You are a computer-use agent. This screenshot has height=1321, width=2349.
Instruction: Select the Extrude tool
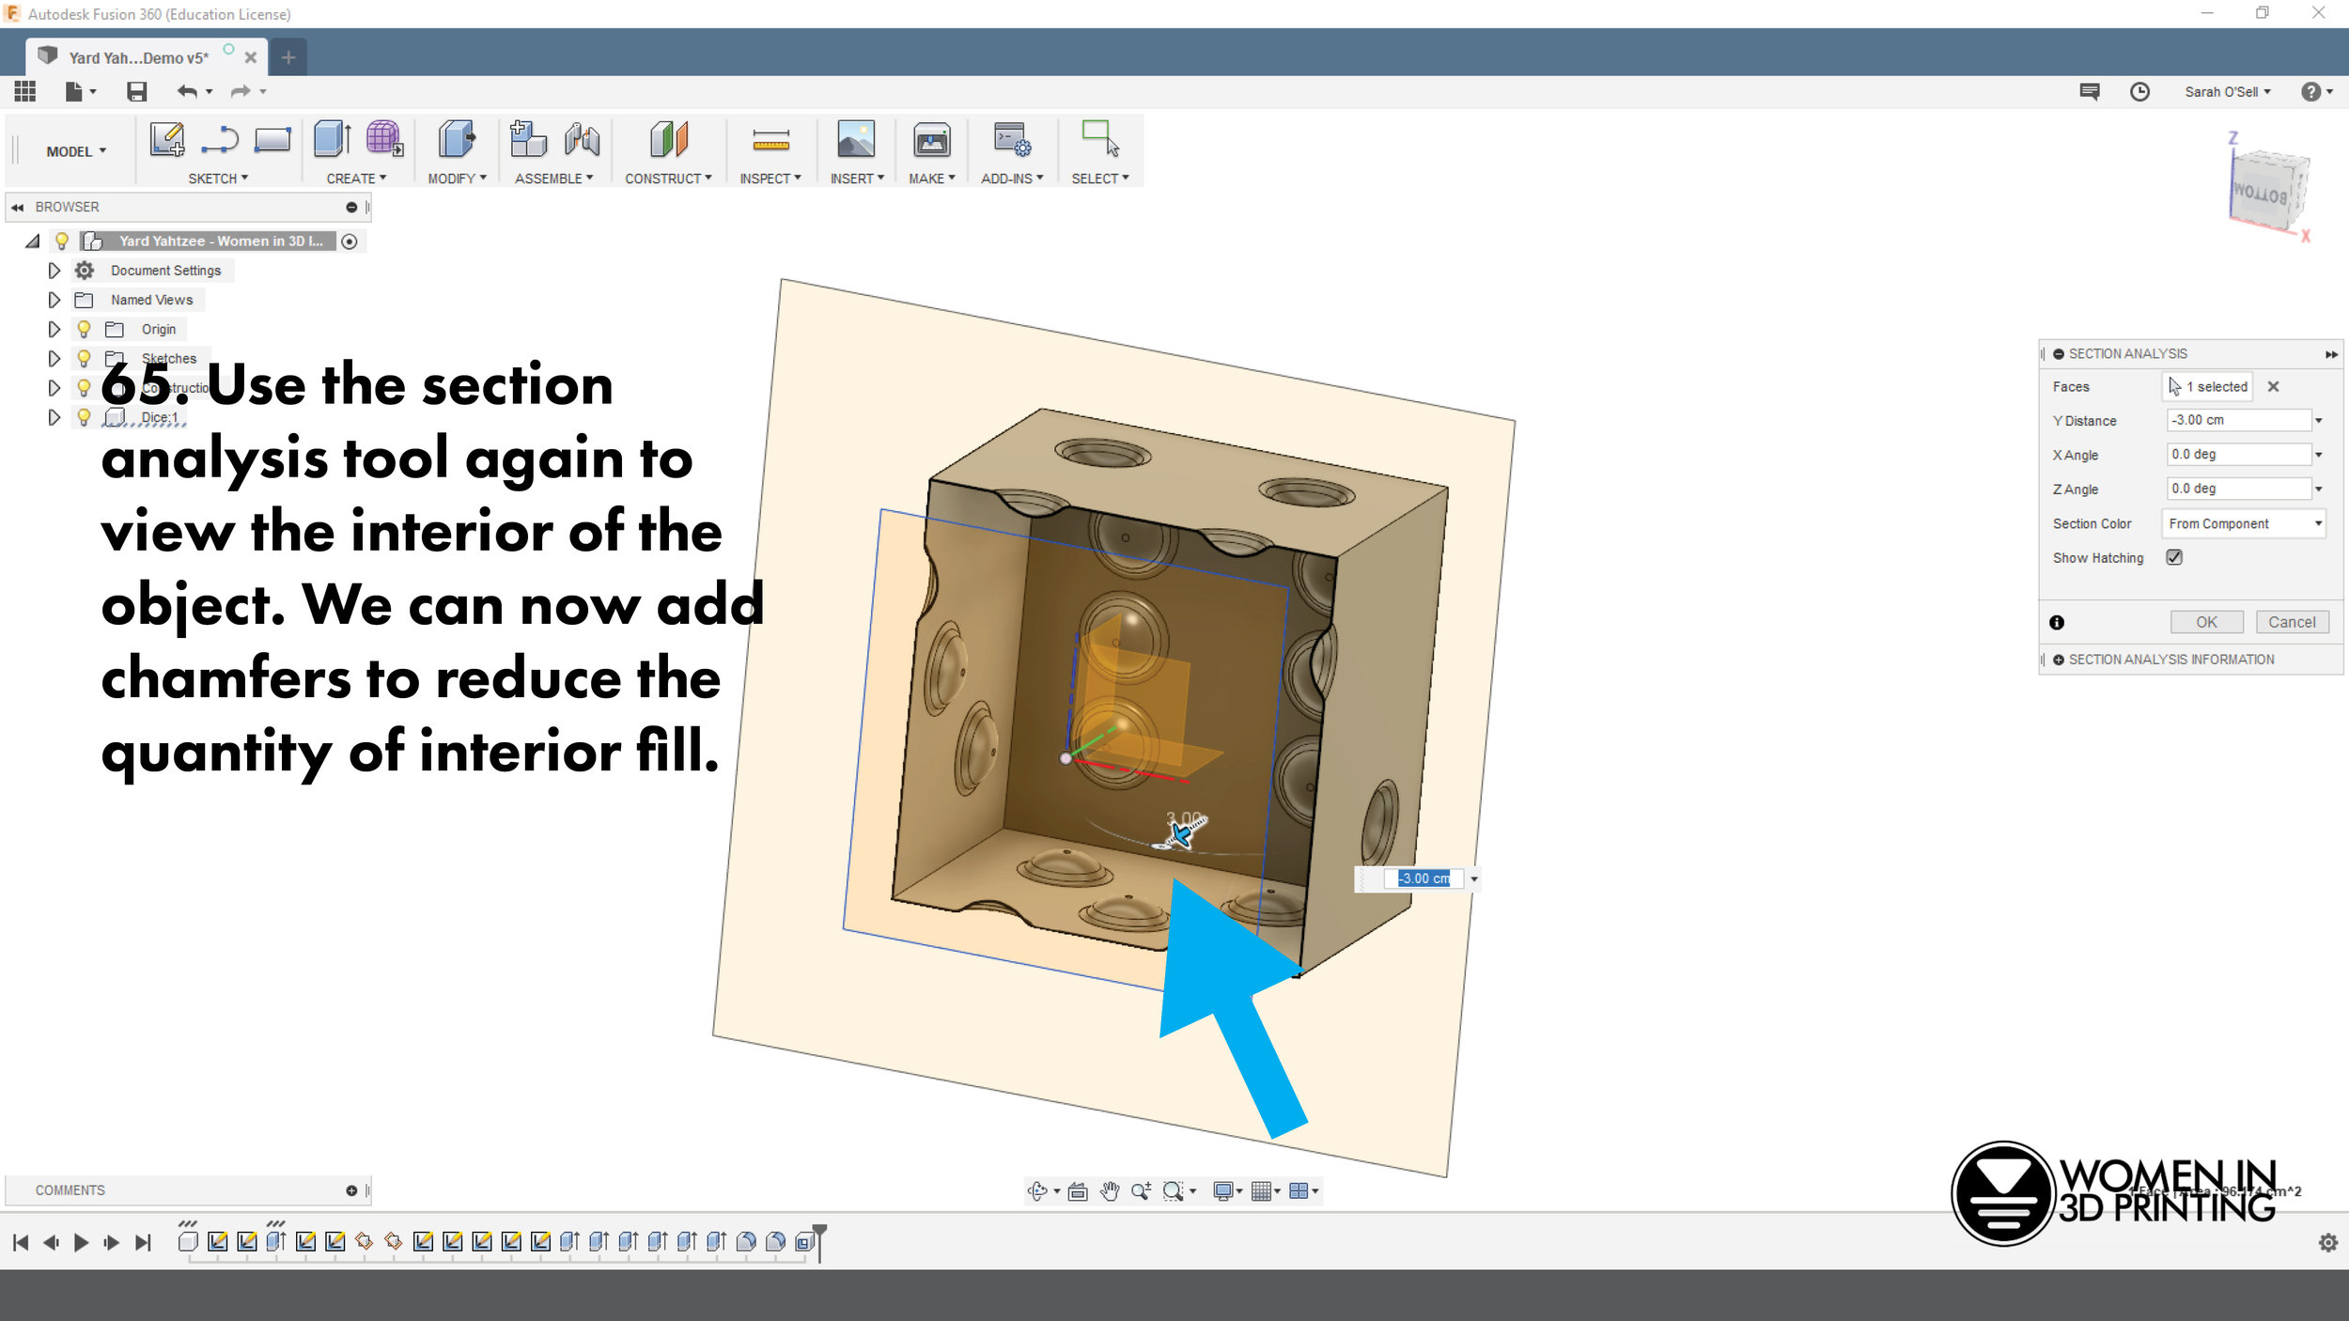coord(333,139)
